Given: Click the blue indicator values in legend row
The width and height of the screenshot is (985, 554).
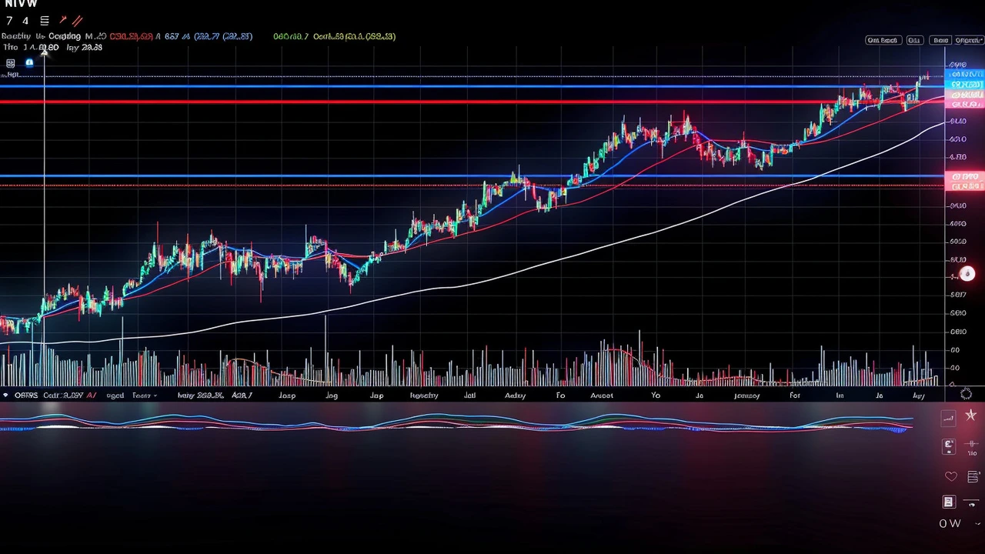Looking at the screenshot, I should tap(209, 36).
